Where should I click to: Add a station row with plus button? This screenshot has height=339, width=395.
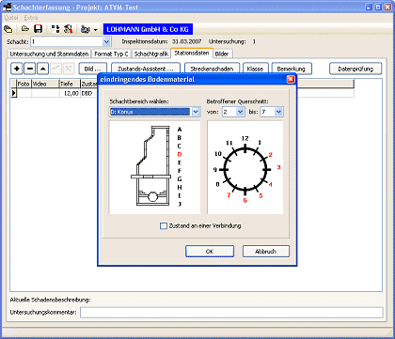point(17,69)
